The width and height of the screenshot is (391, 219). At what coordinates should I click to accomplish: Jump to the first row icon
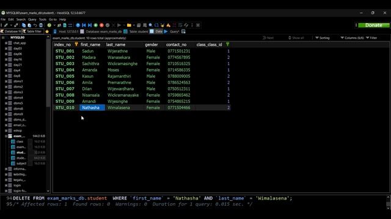click(x=84, y=25)
